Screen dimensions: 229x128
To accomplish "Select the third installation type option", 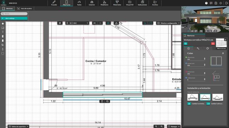I will 218,97.
